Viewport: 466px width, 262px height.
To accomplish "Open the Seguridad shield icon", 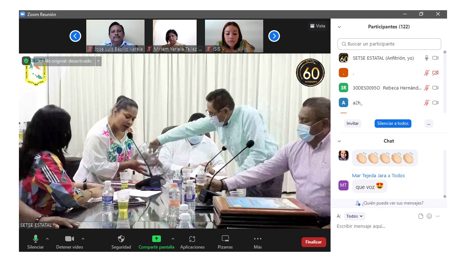I will pyautogui.click(x=121, y=239).
